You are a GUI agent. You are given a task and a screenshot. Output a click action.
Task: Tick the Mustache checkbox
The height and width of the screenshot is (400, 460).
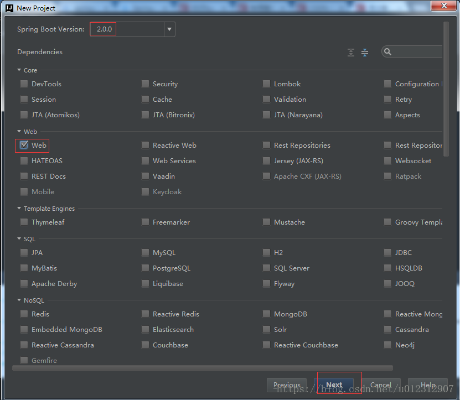pyautogui.click(x=266, y=222)
